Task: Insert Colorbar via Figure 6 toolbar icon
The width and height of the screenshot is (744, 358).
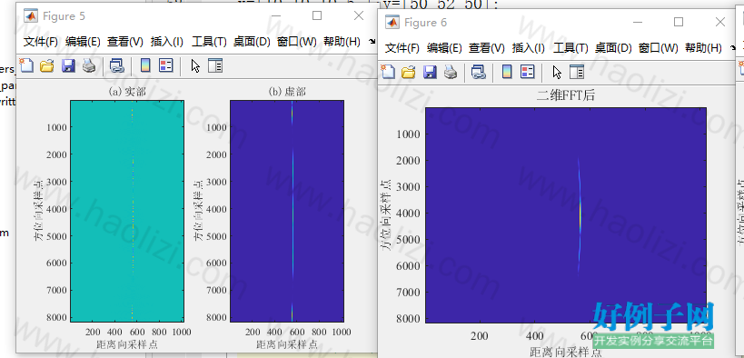Action: click(x=507, y=72)
